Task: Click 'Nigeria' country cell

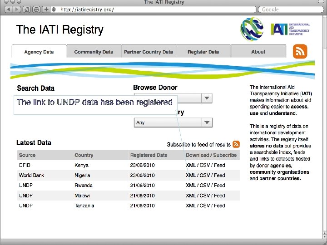Action: (x=82, y=175)
